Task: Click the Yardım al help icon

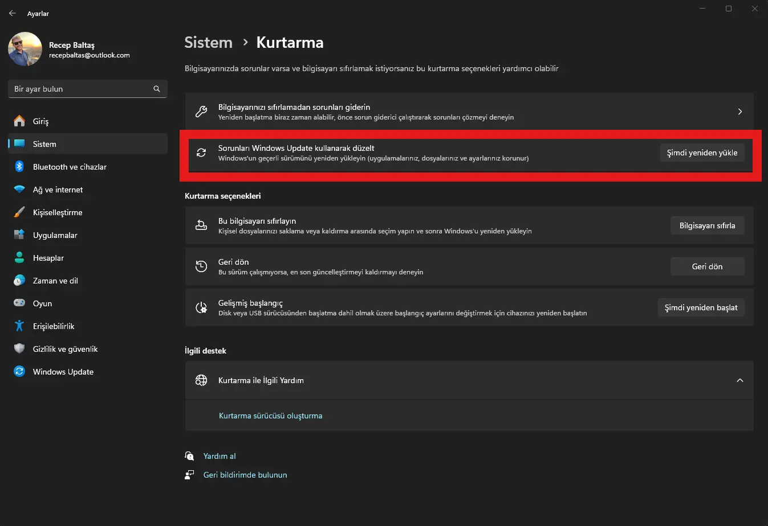Action: coord(190,456)
